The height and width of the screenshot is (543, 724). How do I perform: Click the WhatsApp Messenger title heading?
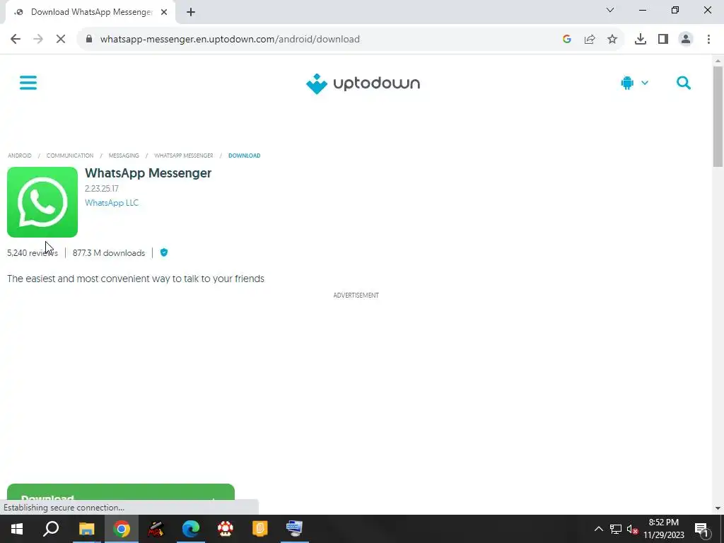(148, 173)
